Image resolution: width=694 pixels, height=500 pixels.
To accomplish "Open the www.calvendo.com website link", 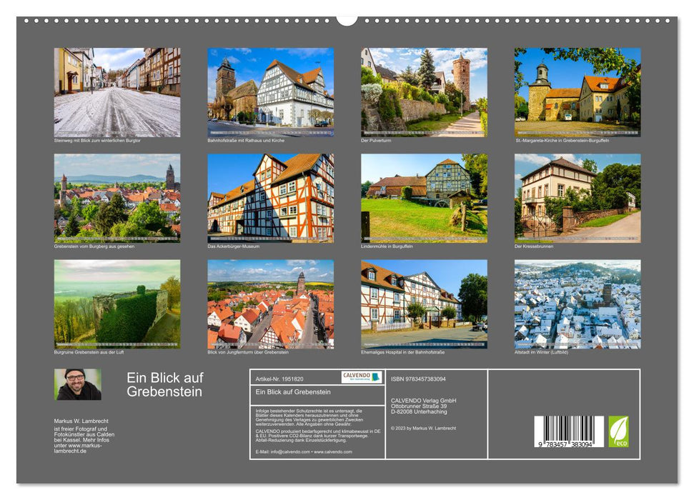I will [332, 452].
